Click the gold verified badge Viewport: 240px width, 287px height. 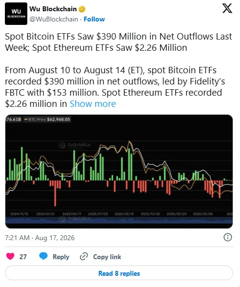point(82,9)
